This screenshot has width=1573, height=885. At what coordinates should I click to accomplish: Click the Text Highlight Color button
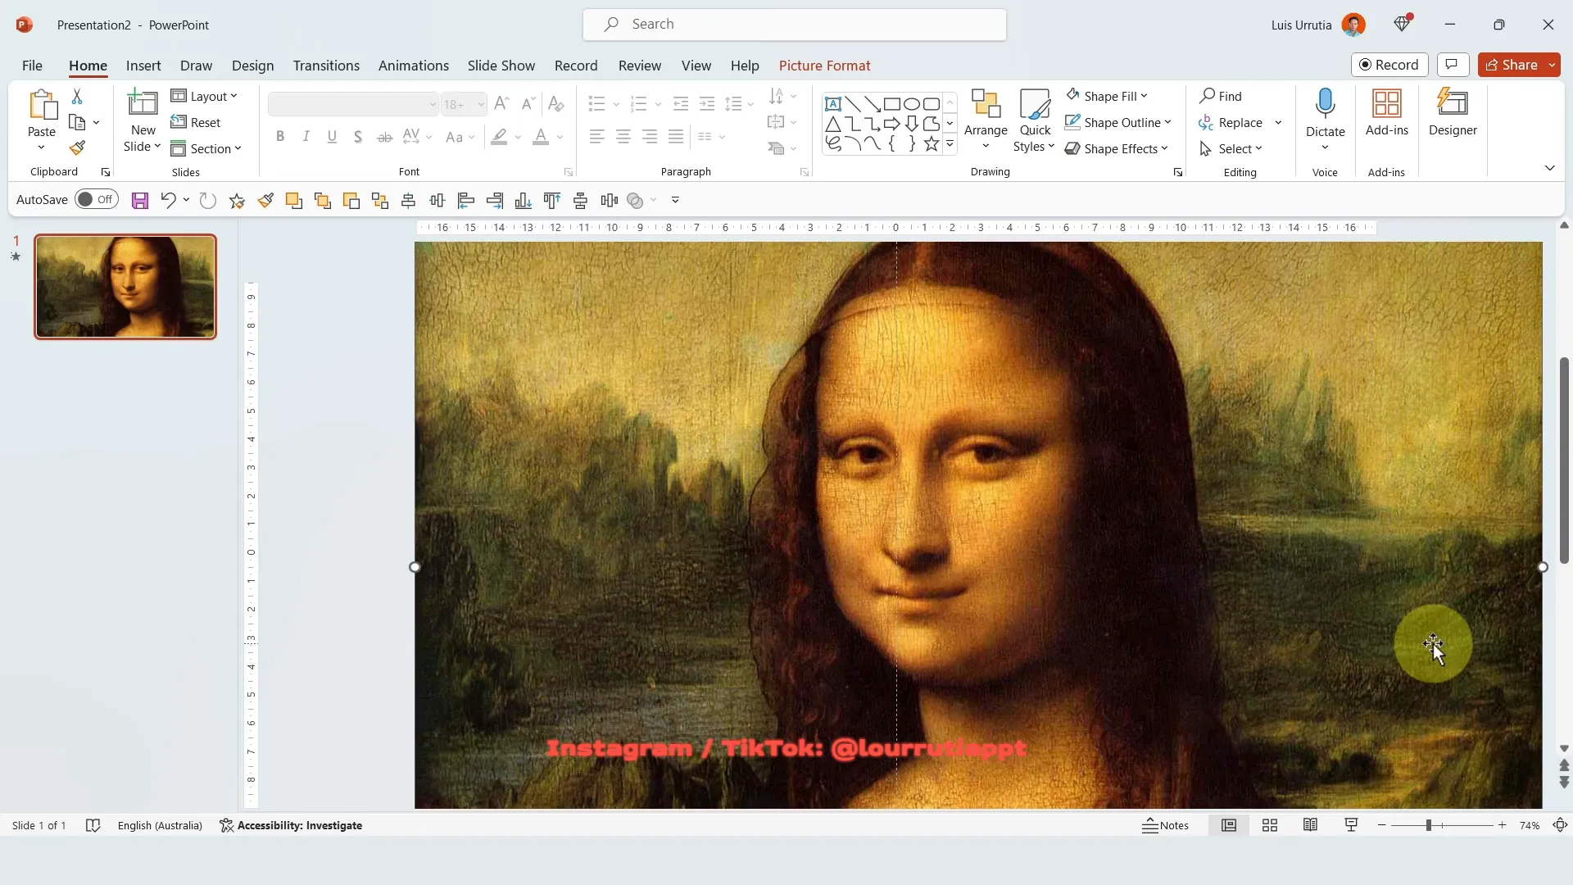coord(499,137)
